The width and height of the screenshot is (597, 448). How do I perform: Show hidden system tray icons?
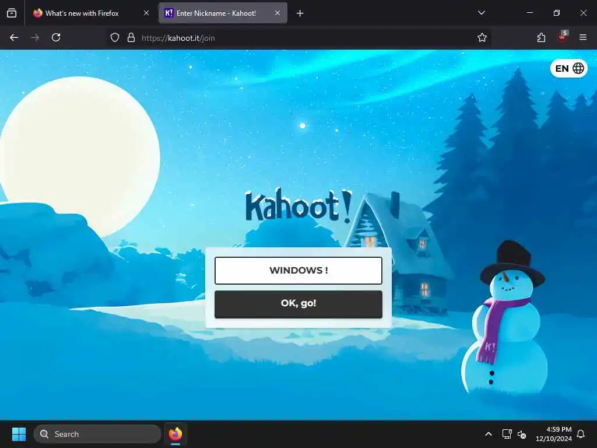point(489,434)
